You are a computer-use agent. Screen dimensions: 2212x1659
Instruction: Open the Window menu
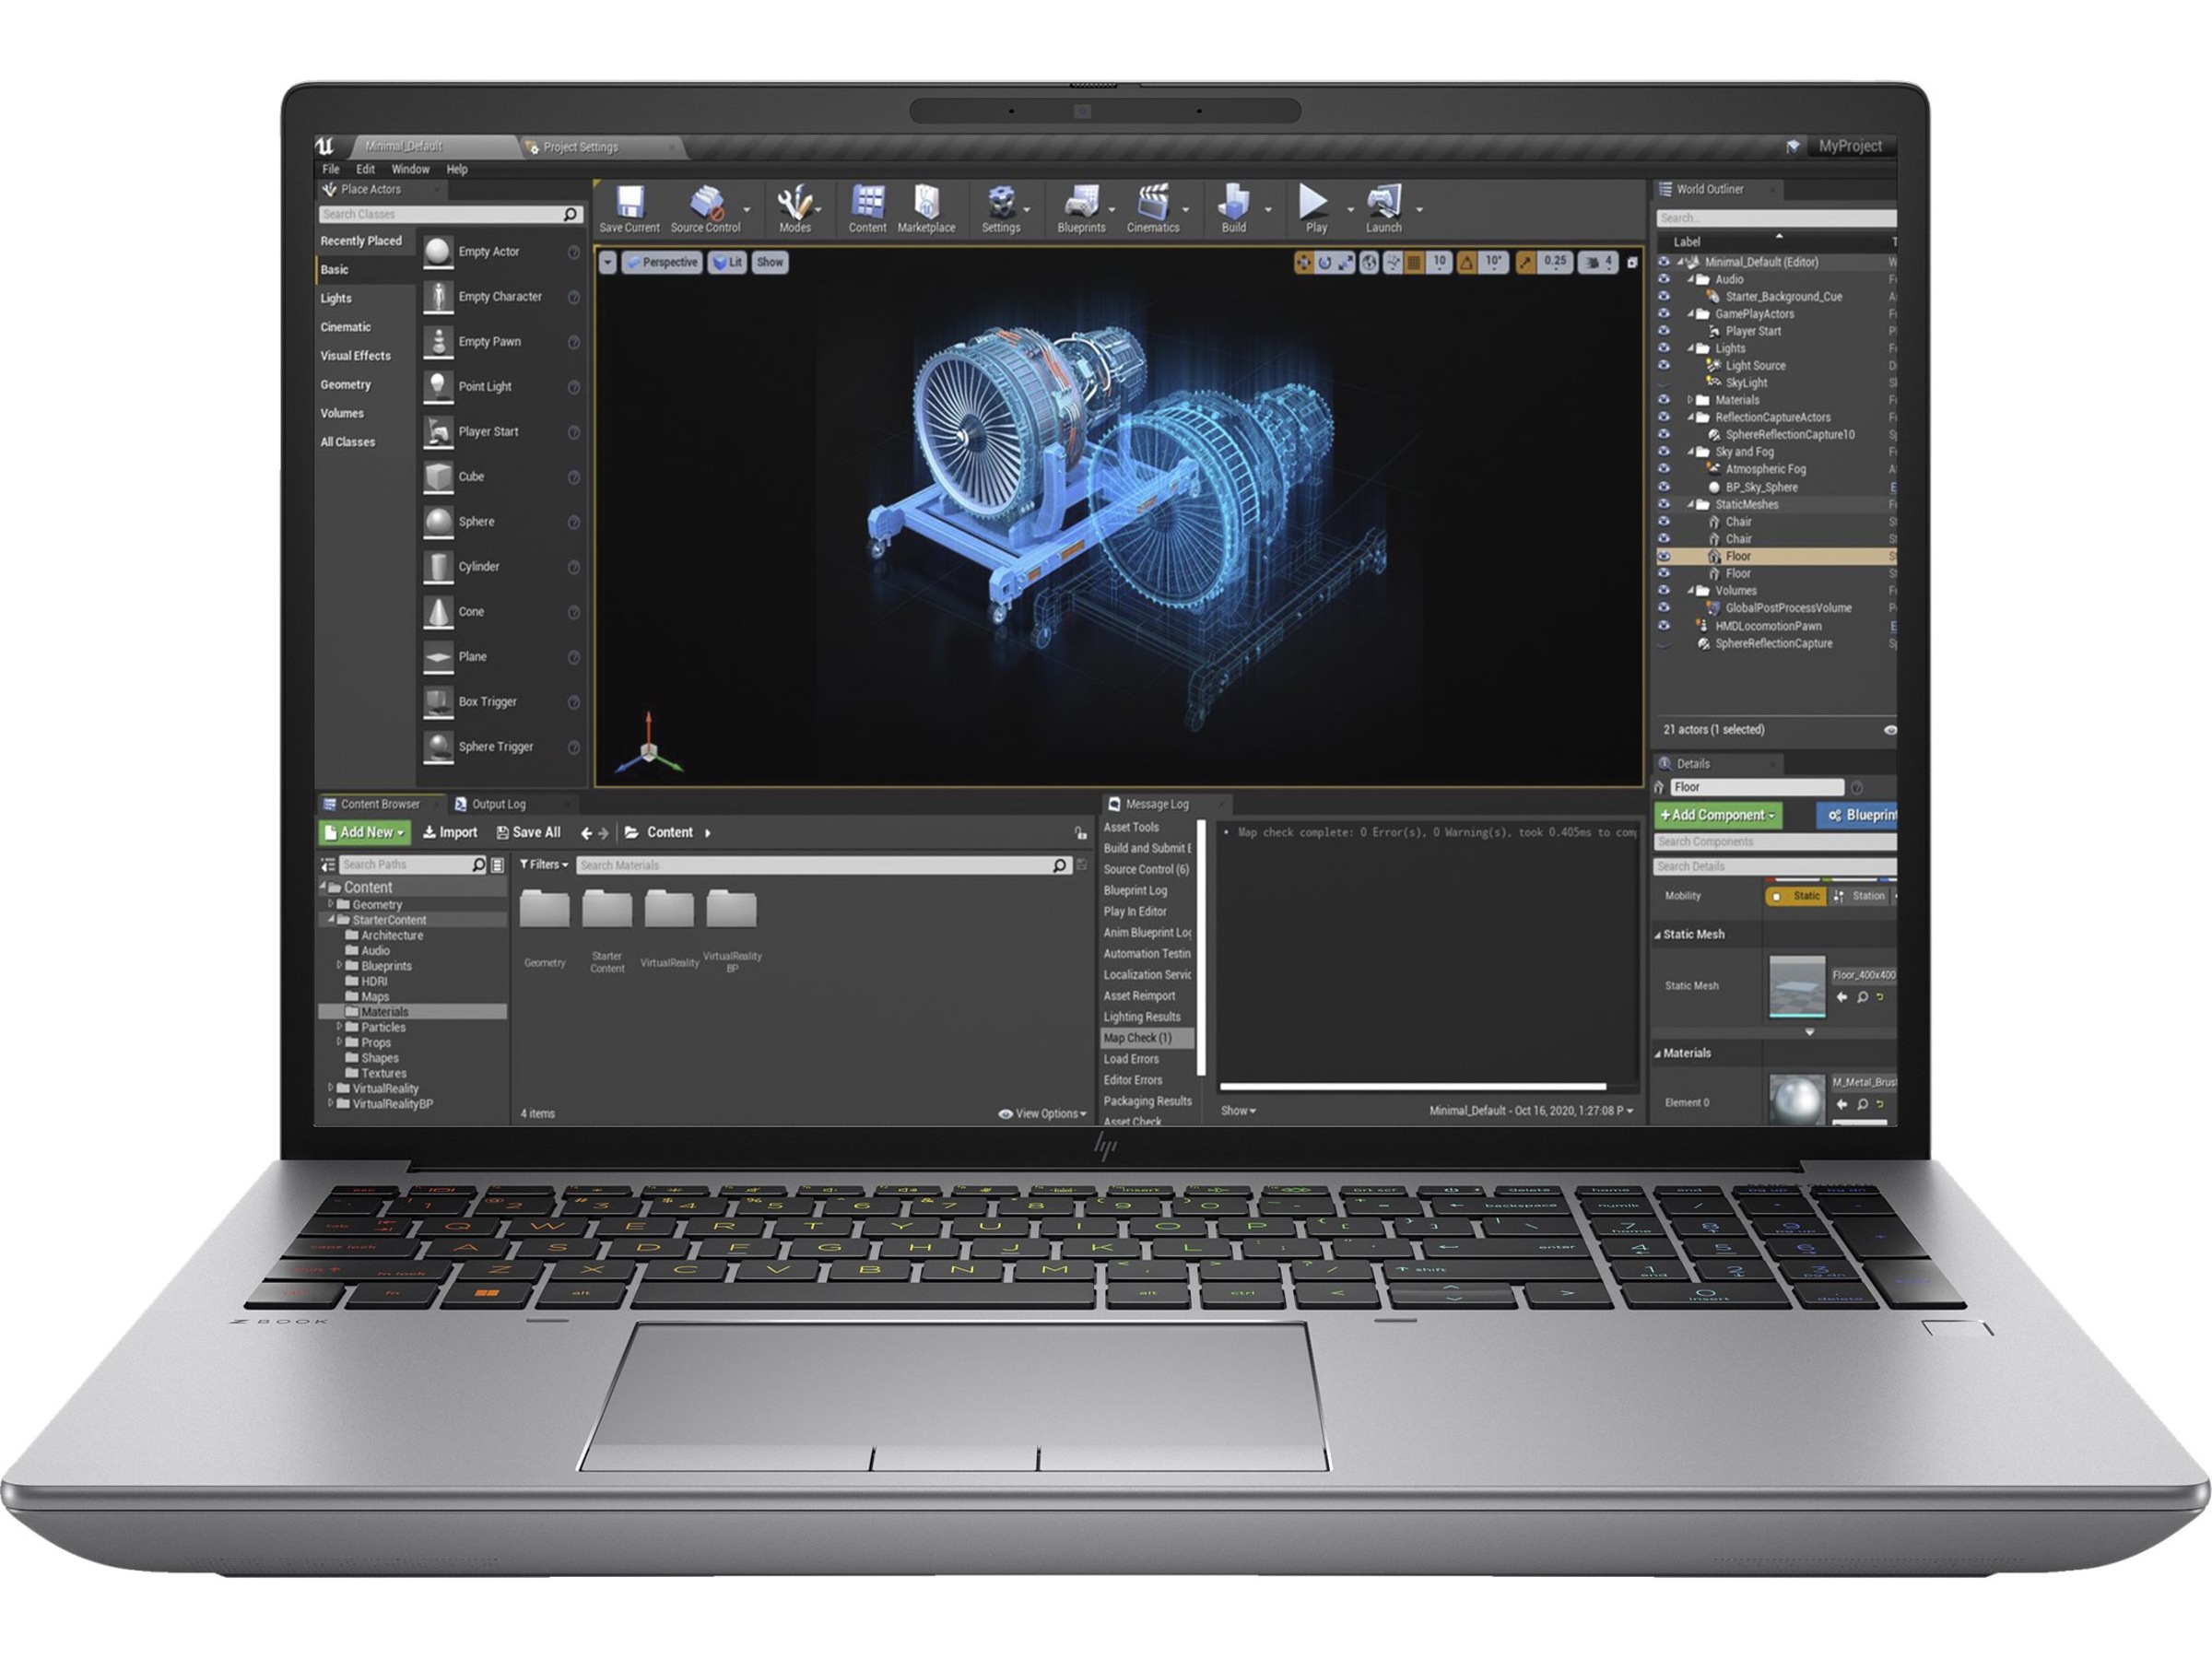[x=410, y=170]
